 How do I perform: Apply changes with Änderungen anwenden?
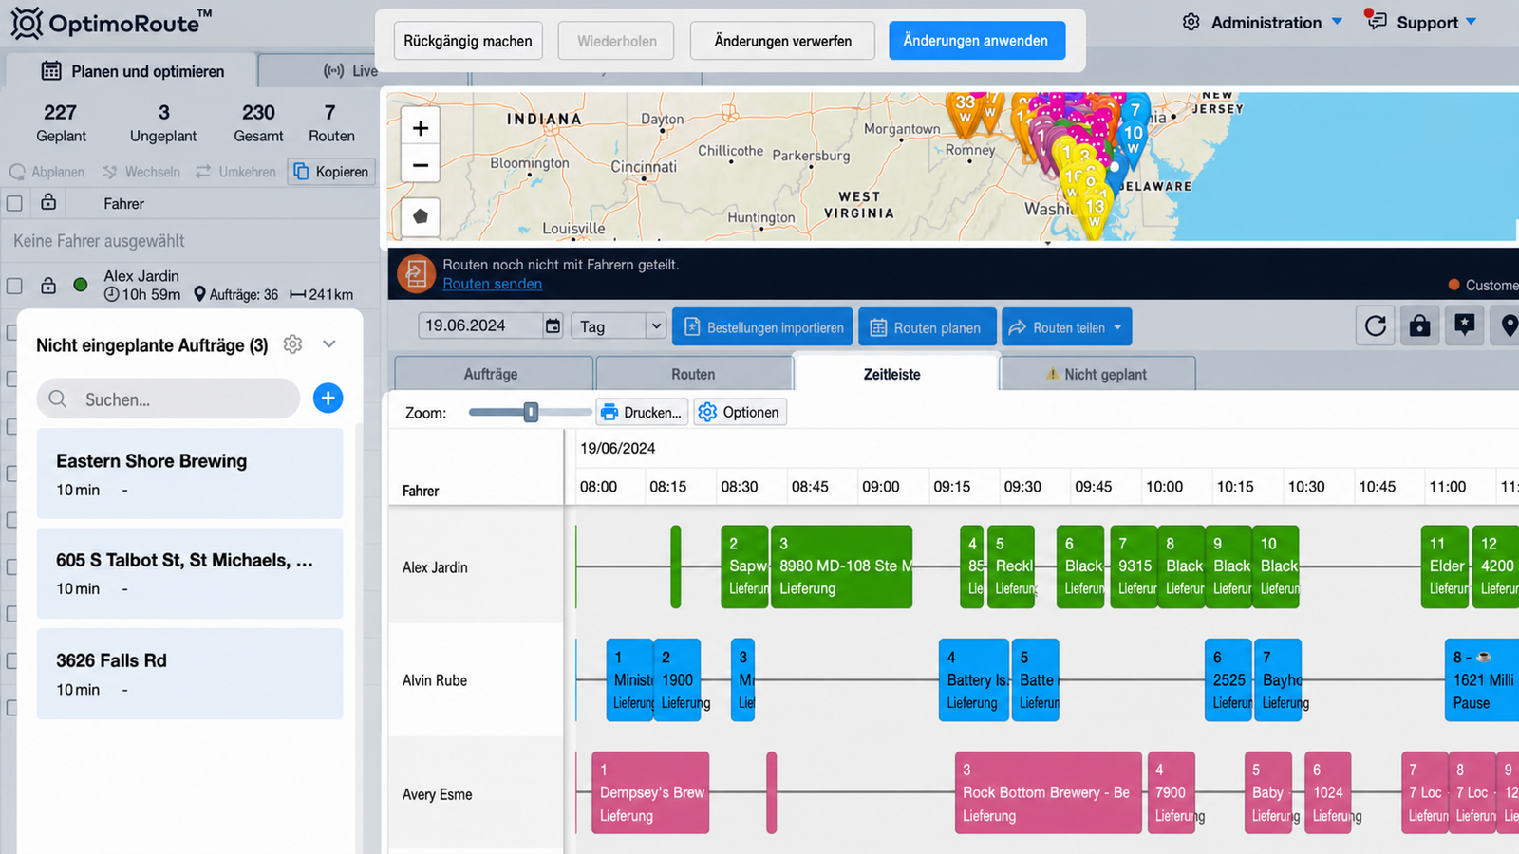coord(976,41)
